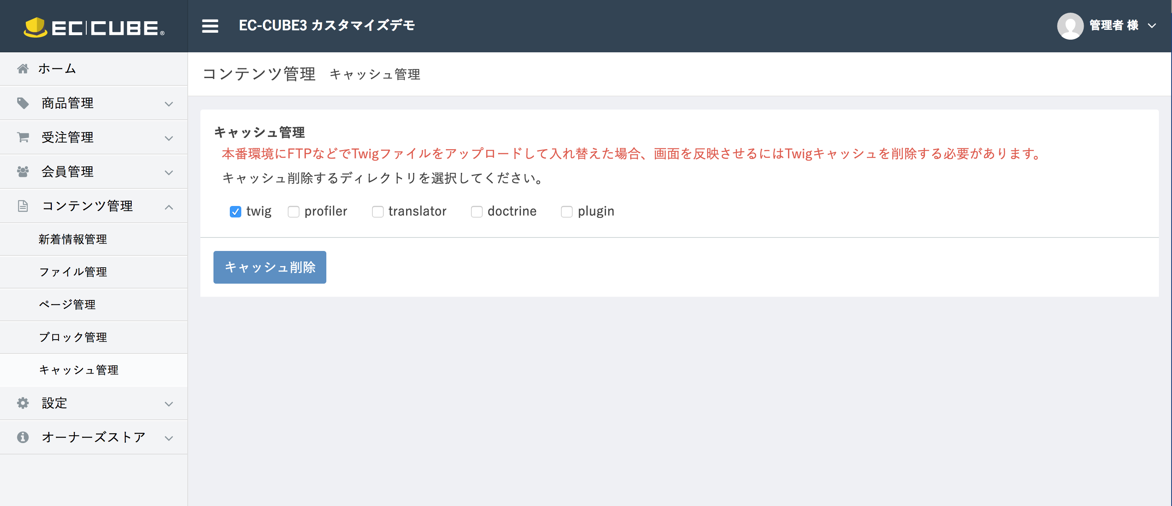Screen dimensions: 1172x506
Task: Click 管理者 様 user name
Action: point(1114,25)
